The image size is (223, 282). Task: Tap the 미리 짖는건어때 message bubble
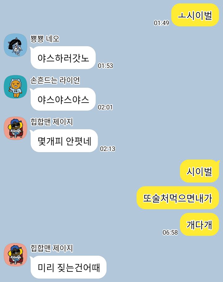click(x=68, y=267)
